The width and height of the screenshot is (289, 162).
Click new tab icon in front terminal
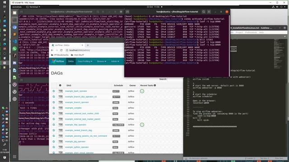[127, 12]
